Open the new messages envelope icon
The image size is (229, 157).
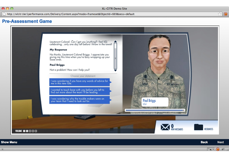click(x=165, y=127)
